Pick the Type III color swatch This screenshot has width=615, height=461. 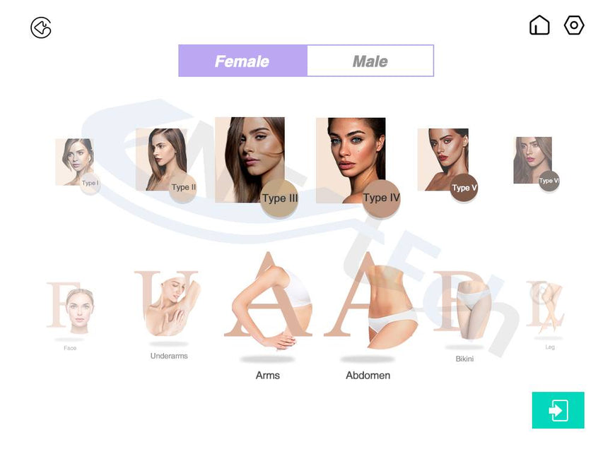[x=280, y=198]
